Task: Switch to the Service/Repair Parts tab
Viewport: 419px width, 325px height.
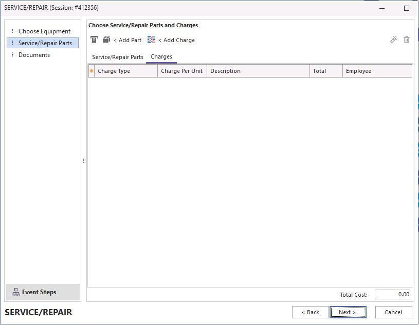Action: [117, 57]
